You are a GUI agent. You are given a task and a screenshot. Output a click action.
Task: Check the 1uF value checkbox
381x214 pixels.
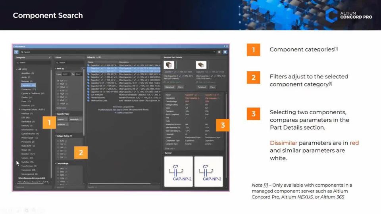(x=58, y=80)
